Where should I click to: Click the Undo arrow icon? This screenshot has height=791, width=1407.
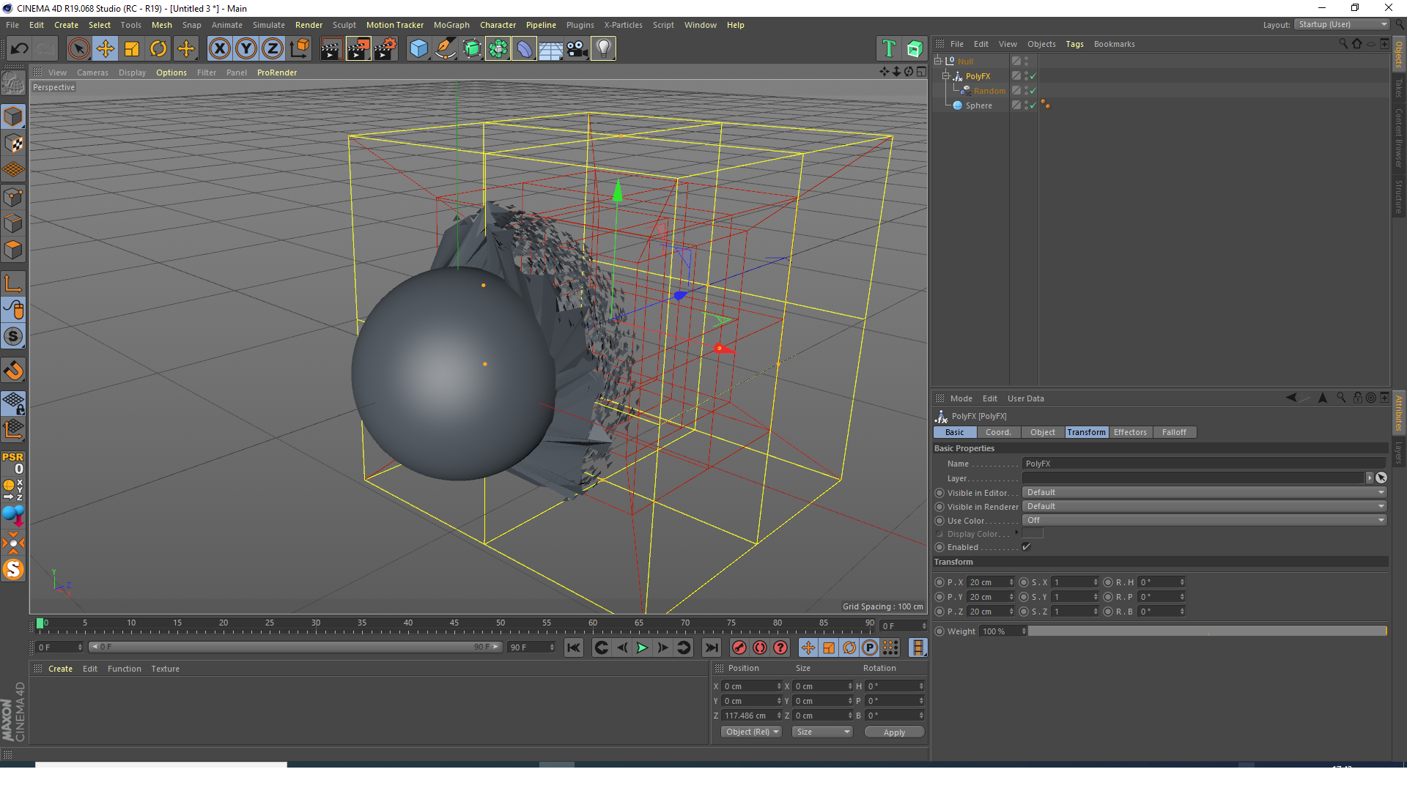click(x=19, y=49)
